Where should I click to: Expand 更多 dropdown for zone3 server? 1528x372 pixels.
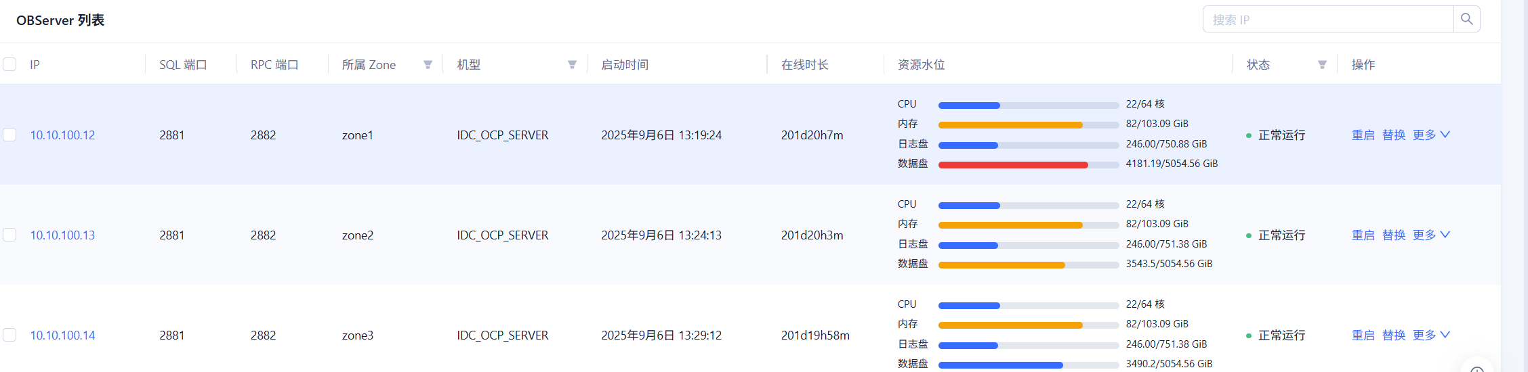[1431, 335]
